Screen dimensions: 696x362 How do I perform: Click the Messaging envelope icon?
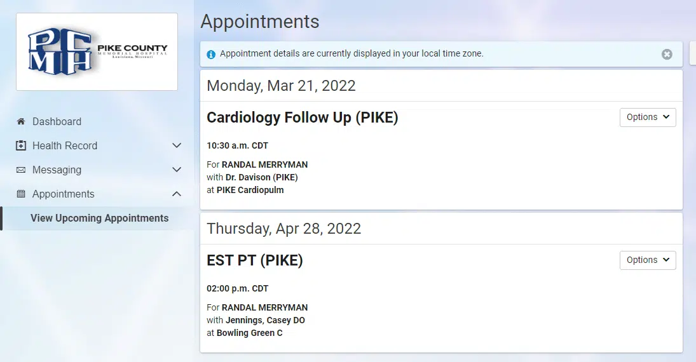click(x=21, y=170)
